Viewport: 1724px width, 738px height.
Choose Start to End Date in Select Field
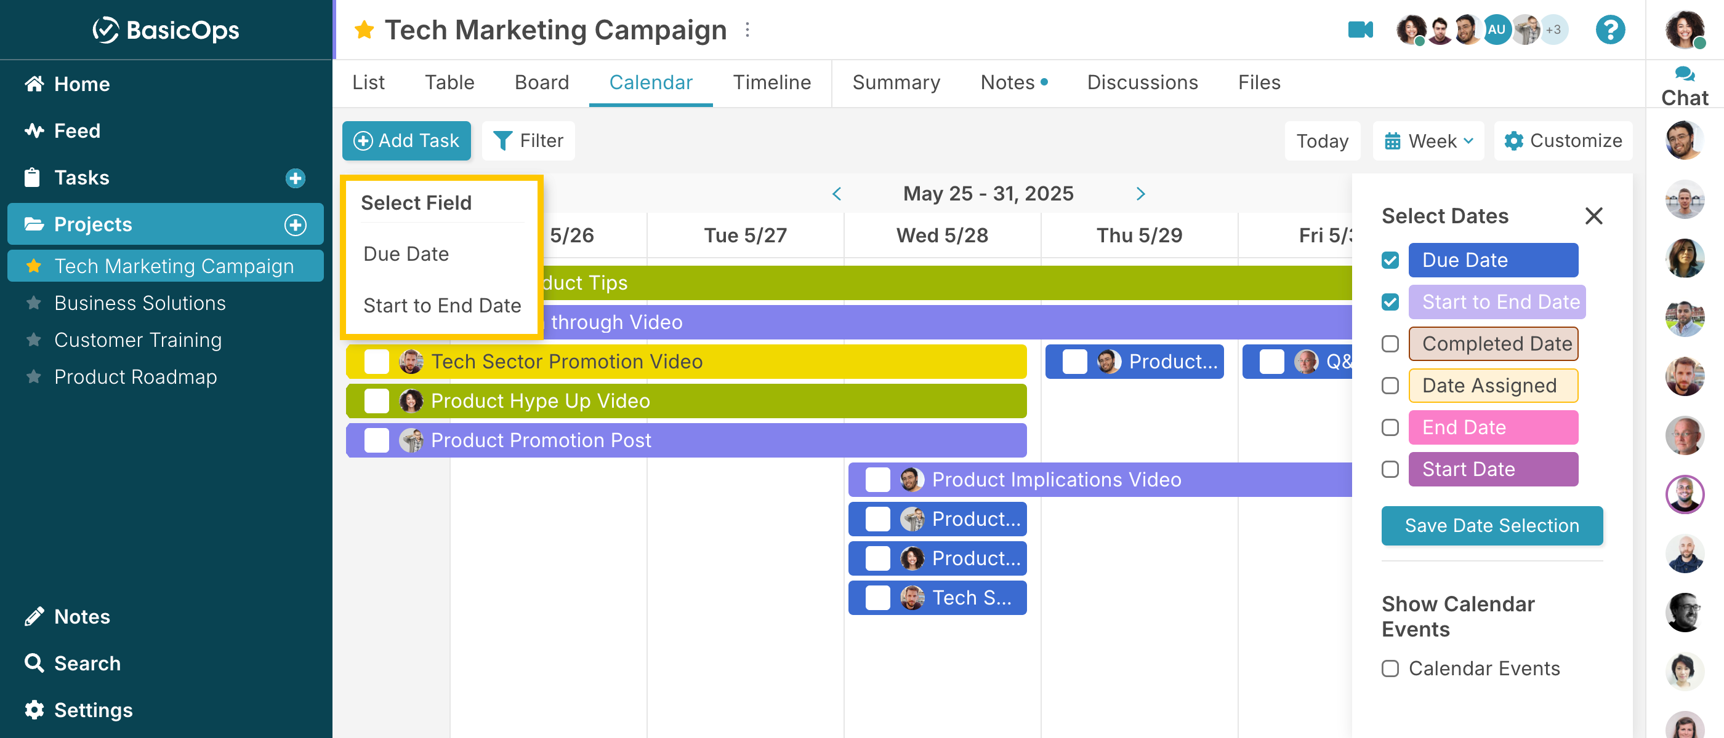point(441,306)
